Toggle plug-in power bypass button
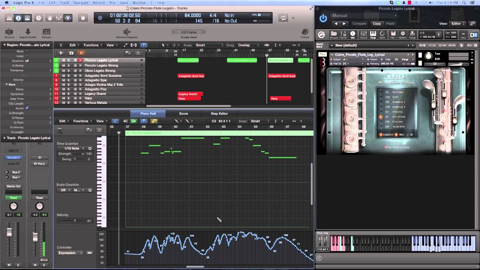The width and height of the screenshot is (480, 270). tap(323, 18)
